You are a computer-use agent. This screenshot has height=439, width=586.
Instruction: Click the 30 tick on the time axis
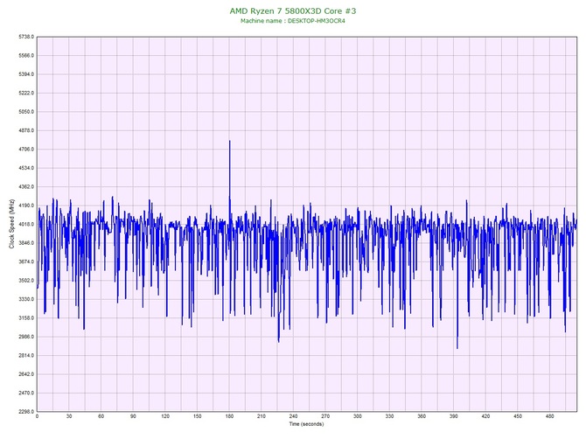click(x=69, y=416)
